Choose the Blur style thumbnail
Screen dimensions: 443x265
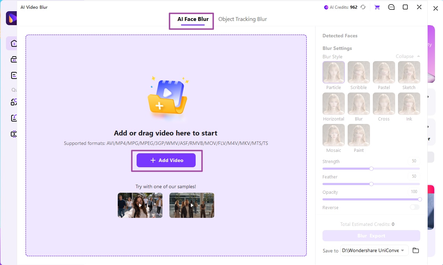point(359,104)
